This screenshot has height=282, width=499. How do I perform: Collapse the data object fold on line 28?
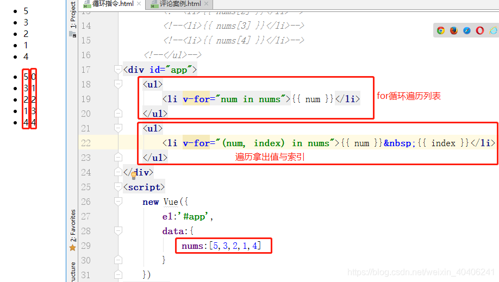click(118, 231)
